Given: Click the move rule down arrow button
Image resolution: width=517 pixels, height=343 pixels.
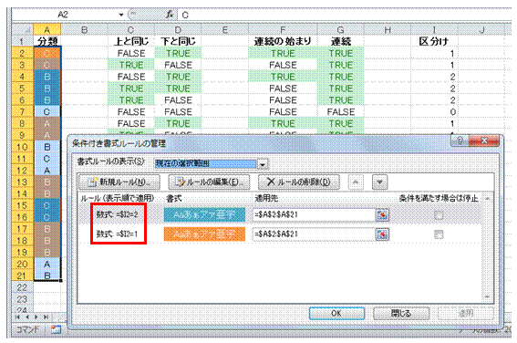Looking at the screenshot, I should point(380,182).
